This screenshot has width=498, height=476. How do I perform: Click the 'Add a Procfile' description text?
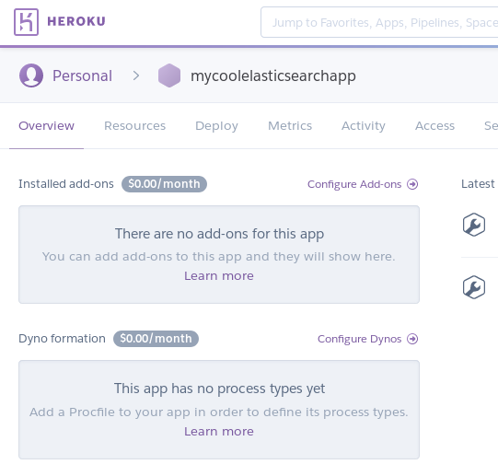219,412
